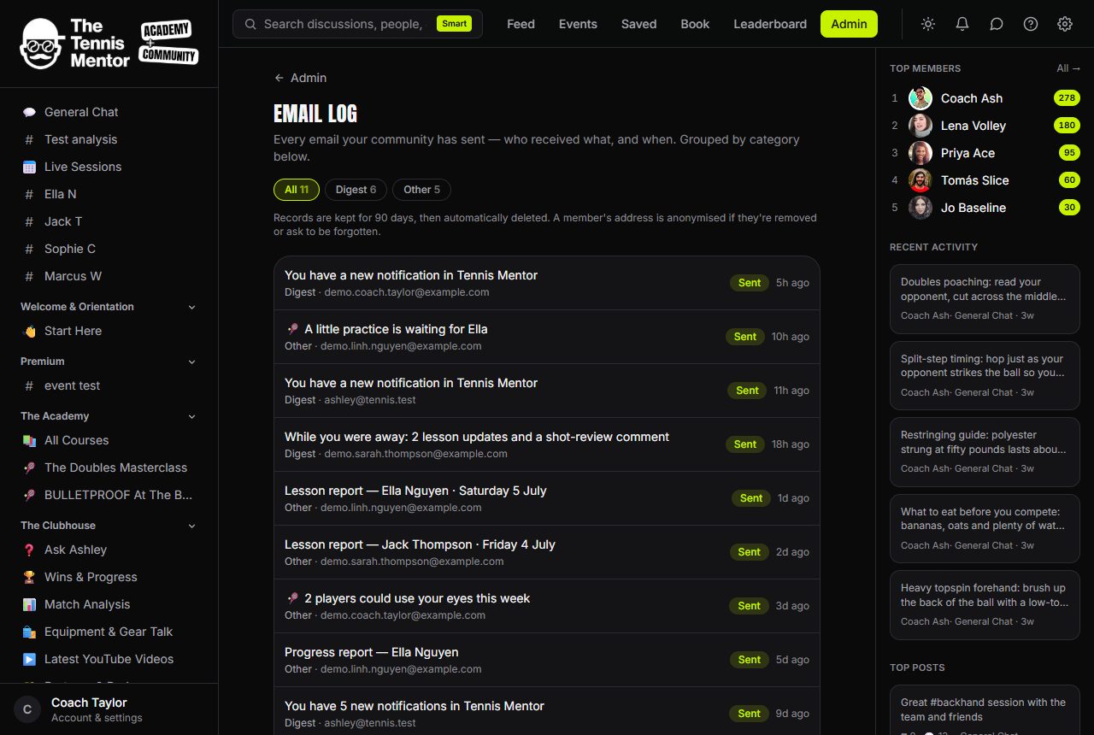Open messages chat bubble icon

coord(997,24)
